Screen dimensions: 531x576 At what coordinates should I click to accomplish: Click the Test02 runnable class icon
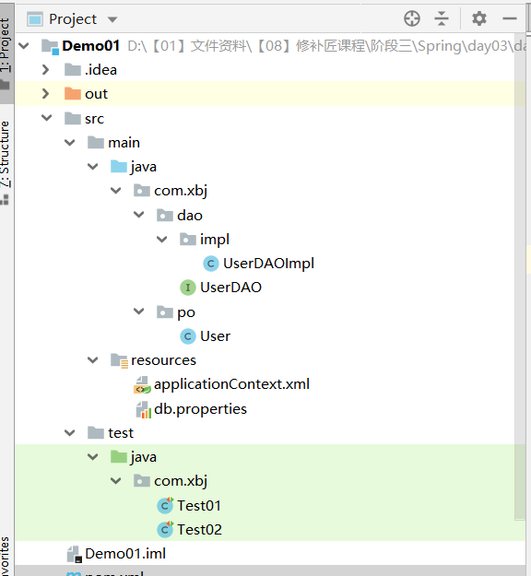point(165,529)
